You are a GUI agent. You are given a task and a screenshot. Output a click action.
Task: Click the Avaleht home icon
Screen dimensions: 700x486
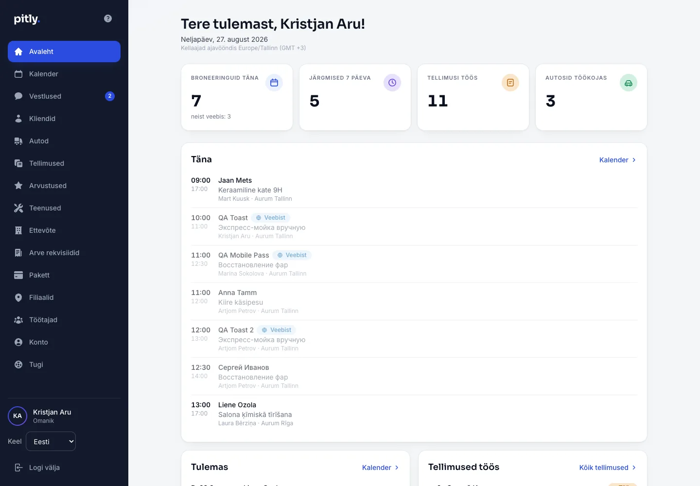(x=18, y=52)
